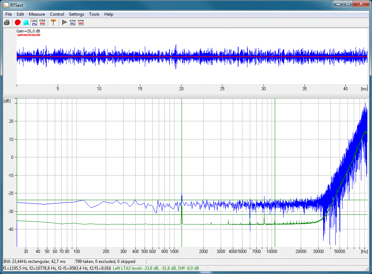Click the 'f1=1195,5 Hz' status bar readout

[15, 268]
